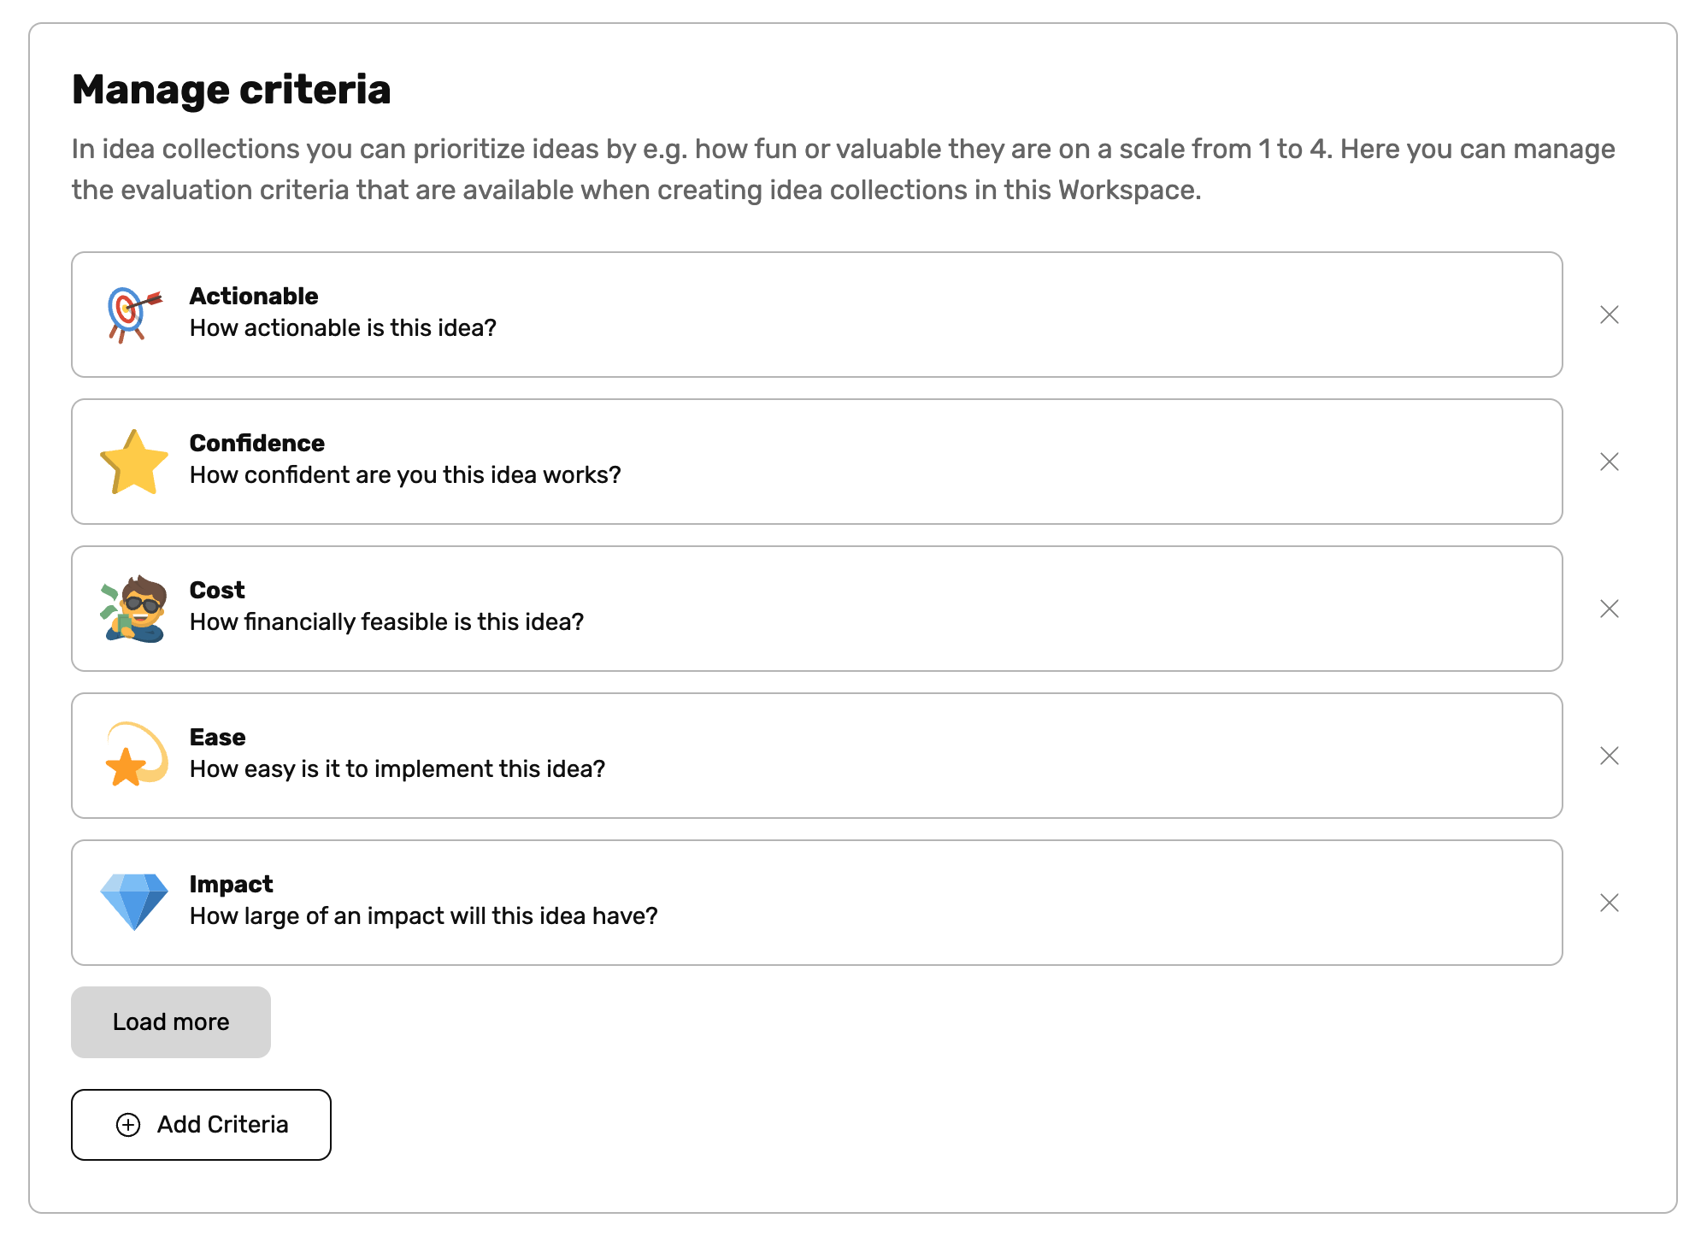Delete the Ease criterion with the X
1701x1236 pixels.
1610,756
